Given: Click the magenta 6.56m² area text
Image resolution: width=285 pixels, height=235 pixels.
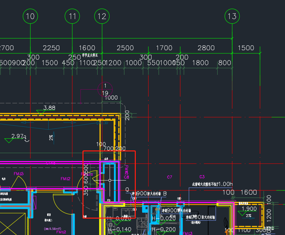Looking at the screenshot, I should pos(53,229).
